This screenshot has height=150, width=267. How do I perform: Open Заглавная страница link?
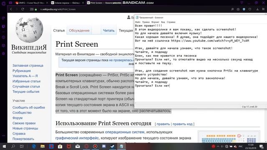[28, 65]
